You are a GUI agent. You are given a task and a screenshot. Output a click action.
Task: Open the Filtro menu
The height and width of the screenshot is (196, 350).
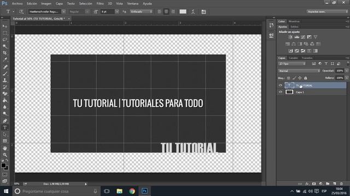pos(100,4)
